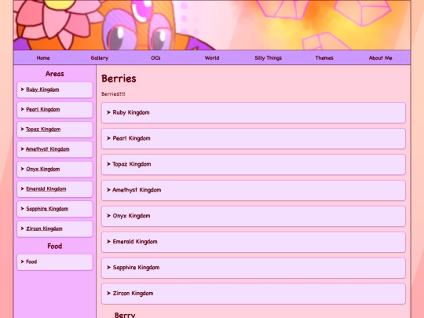The width and height of the screenshot is (424, 318).
Task: Open the Themes nav item
Action: pos(324,58)
